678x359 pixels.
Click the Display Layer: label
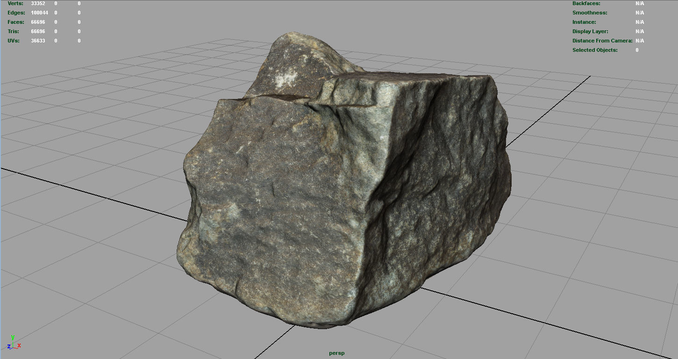[x=590, y=31]
